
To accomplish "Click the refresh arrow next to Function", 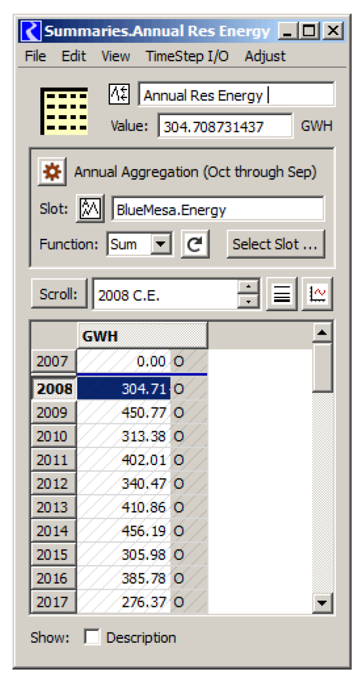I will coord(195,244).
